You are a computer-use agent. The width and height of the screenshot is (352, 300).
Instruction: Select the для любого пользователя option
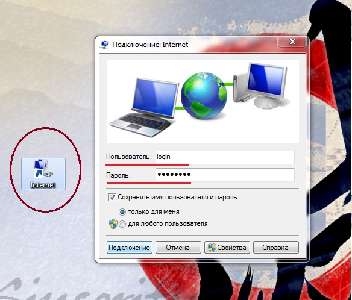click(122, 224)
